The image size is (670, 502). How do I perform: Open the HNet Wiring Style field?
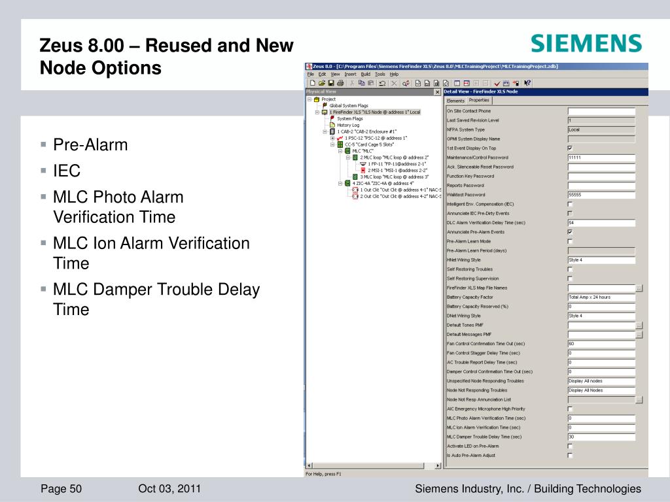pyautogui.click(x=601, y=260)
